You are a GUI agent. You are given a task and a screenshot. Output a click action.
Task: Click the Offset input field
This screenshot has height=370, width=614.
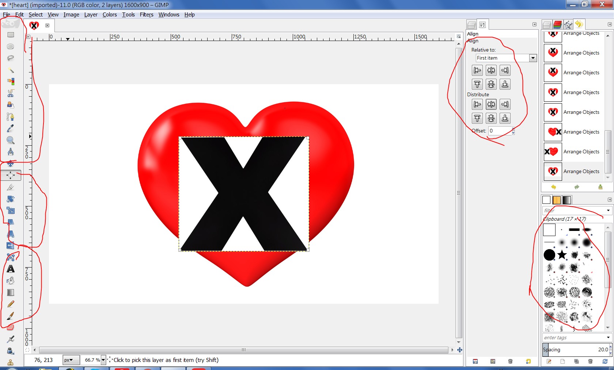pyautogui.click(x=500, y=131)
